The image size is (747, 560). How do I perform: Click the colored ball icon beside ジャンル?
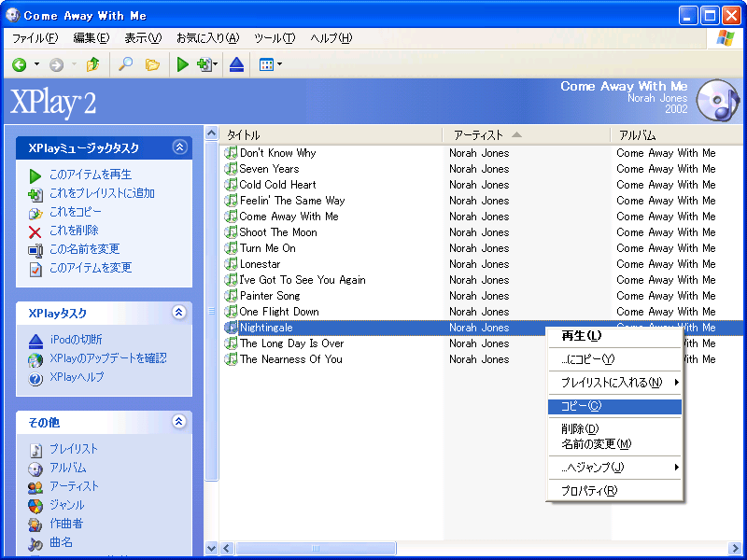(35, 506)
